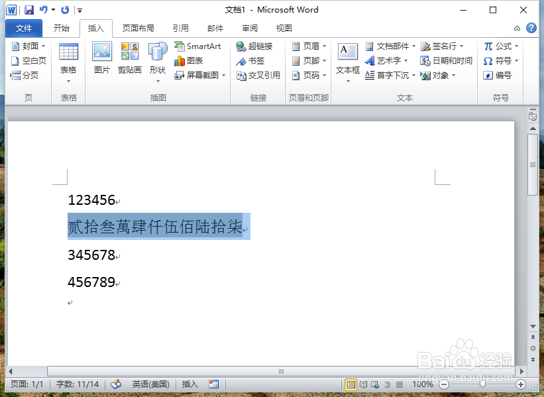Insert a SmartArt graphic

point(198,47)
